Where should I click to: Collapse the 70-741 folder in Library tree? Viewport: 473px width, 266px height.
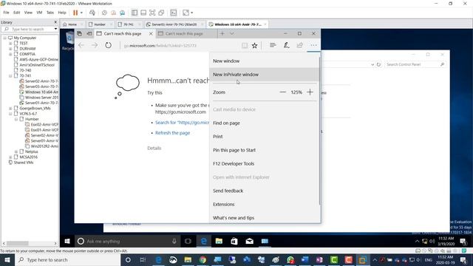pyautogui.click(x=10, y=75)
